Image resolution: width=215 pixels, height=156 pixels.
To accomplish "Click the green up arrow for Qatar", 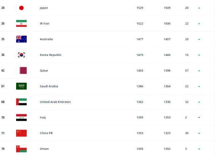I will point(199,71).
